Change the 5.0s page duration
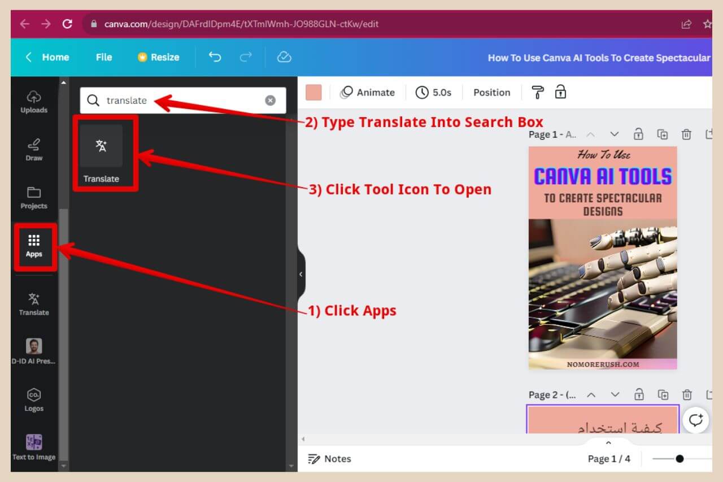Screen dimensions: 723x482 click(433, 92)
